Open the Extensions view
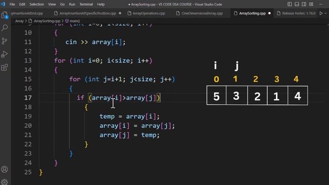The image size is (329, 185). pyautogui.click(x=5, y=67)
